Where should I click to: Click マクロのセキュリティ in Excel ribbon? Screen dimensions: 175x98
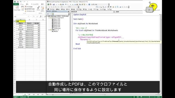pos(30,11)
